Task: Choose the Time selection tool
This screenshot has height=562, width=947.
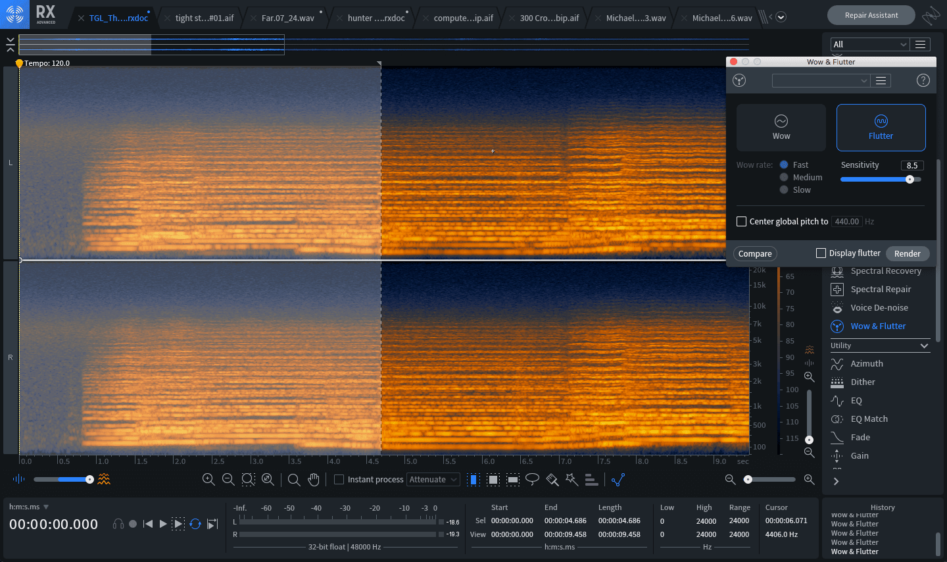Action: click(x=473, y=480)
